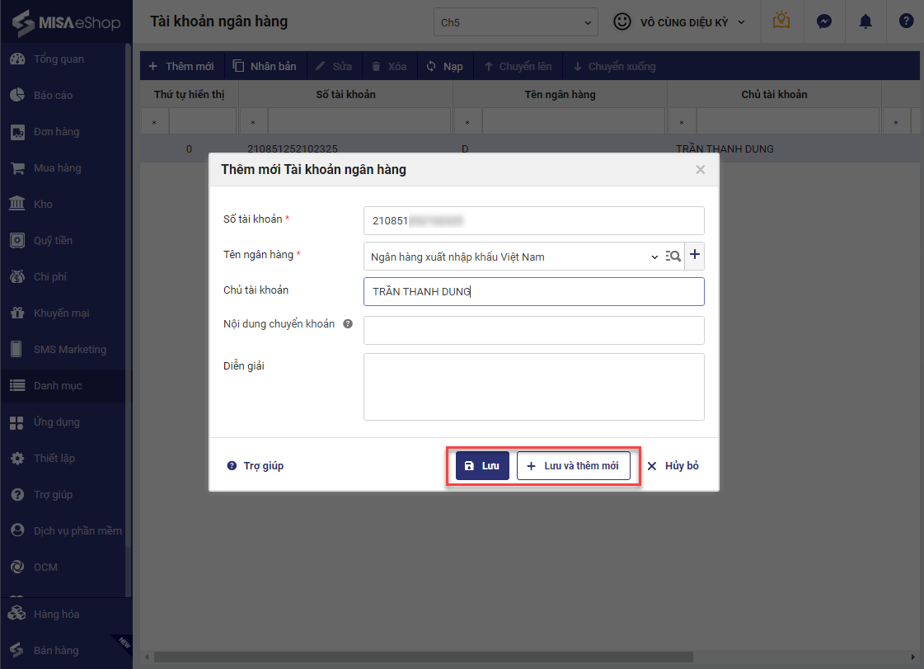Image resolution: width=924 pixels, height=669 pixels.
Task: Open filter operator for Tên ngân hàng column
Action: click(467, 122)
